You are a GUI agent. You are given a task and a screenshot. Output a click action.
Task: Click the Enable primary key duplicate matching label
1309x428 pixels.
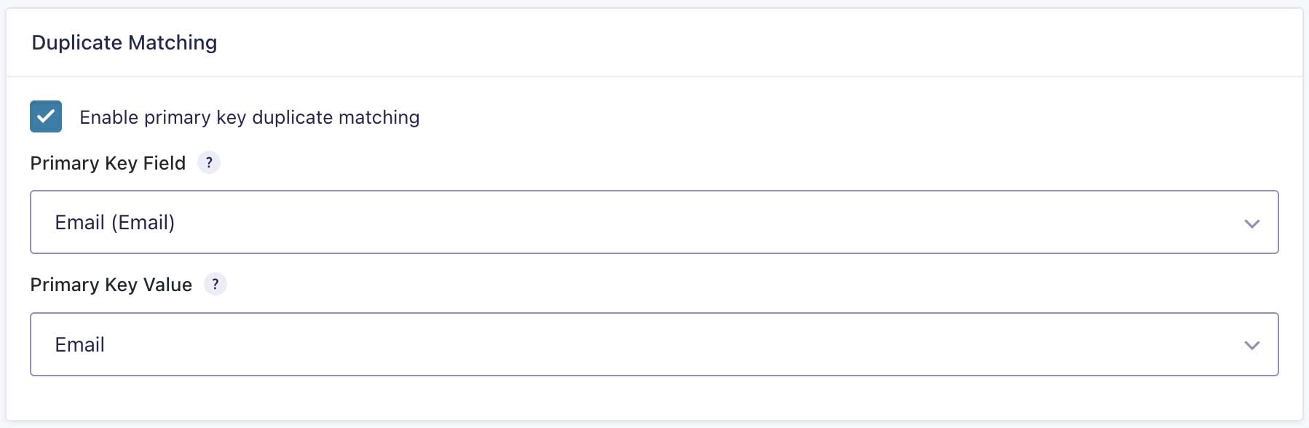coord(249,116)
